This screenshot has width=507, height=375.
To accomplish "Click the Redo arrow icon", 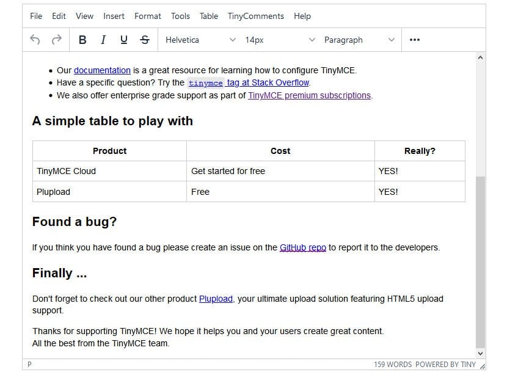I will (57, 40).
